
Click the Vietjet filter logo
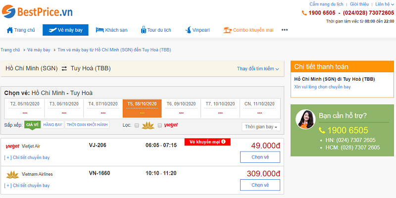pos(171,125)
